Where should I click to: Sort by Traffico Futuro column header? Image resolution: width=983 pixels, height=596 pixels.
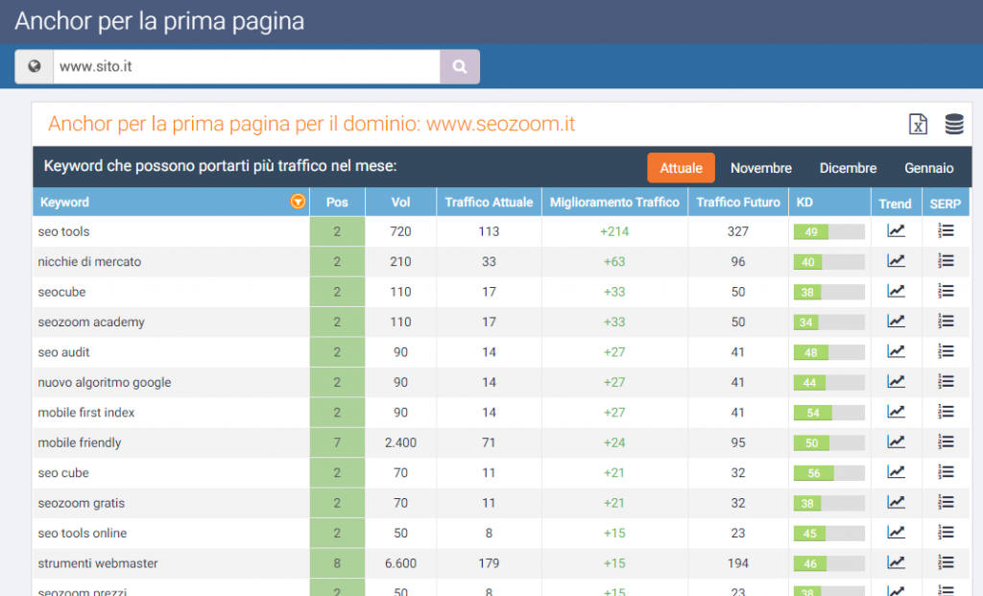(x=738, y=202)
